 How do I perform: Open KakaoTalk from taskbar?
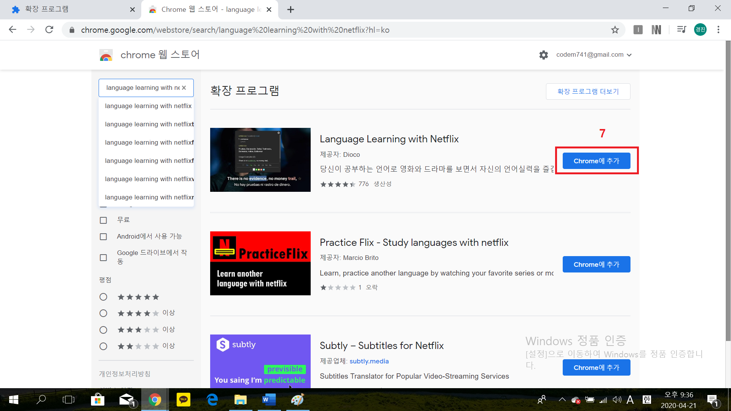coord(184,400)
